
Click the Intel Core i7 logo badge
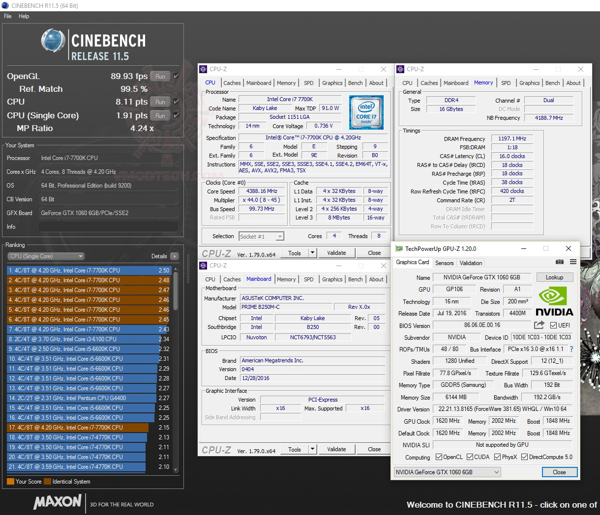[366, 113]
